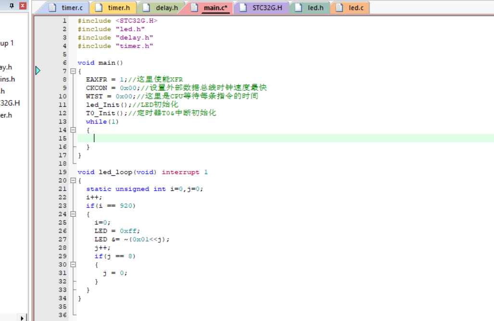Screen dimensions: 494x321
Task: Collapse the if(i == 920) block at line 24
Action: click(73, 214)
